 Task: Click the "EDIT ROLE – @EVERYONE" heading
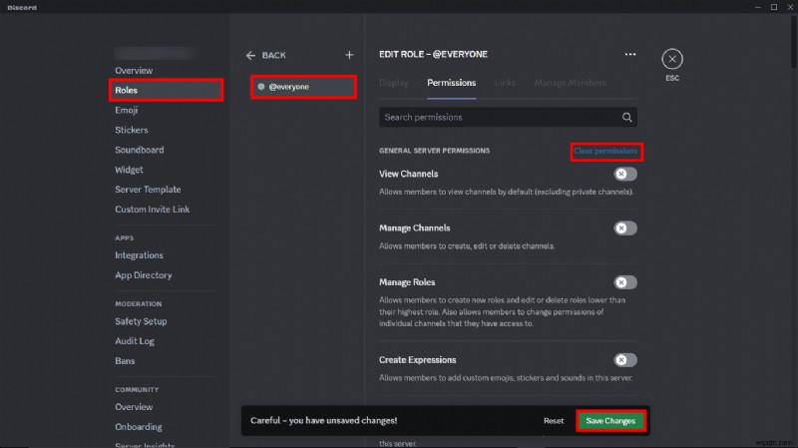[433, 54]
